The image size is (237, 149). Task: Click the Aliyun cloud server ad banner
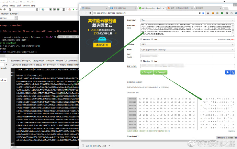coord(102,39)
